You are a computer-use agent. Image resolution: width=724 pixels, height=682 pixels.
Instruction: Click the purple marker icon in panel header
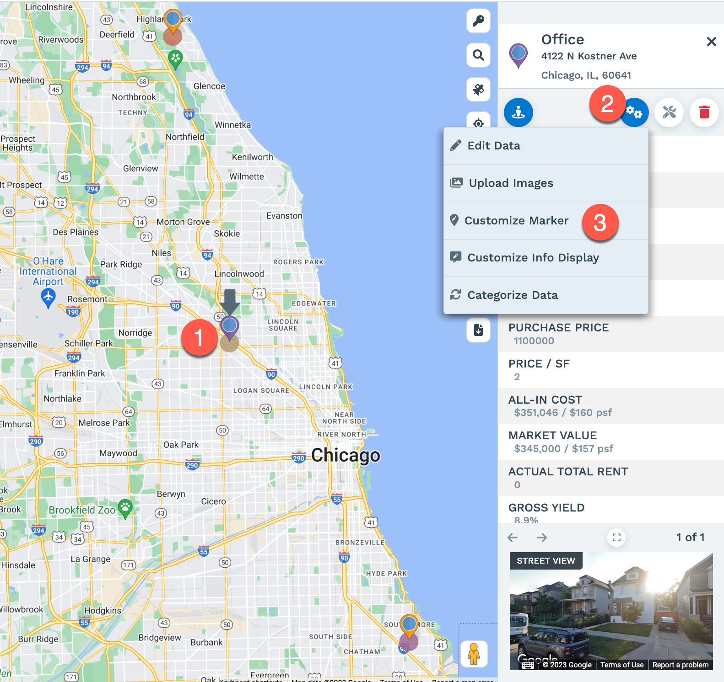click(x=518, y=56)
